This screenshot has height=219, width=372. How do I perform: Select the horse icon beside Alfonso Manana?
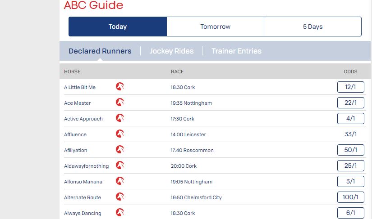pos(120,181)
